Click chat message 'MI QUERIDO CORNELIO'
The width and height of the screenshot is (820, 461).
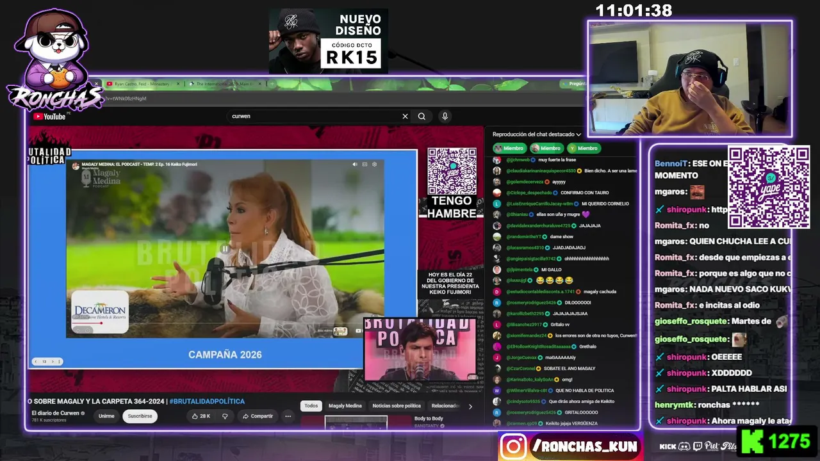[605, 204]
